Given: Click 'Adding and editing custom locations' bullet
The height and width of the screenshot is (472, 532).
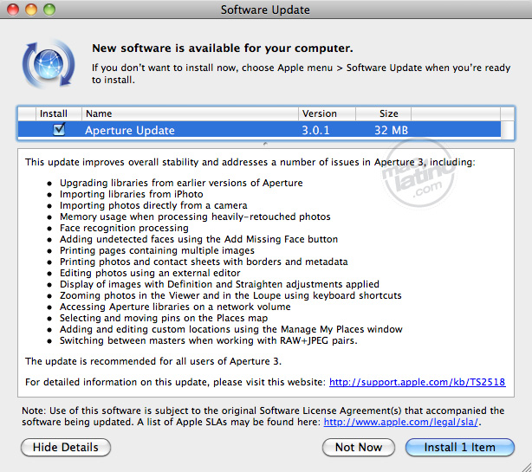Looking at the screenshot, I should pos(231,329).
